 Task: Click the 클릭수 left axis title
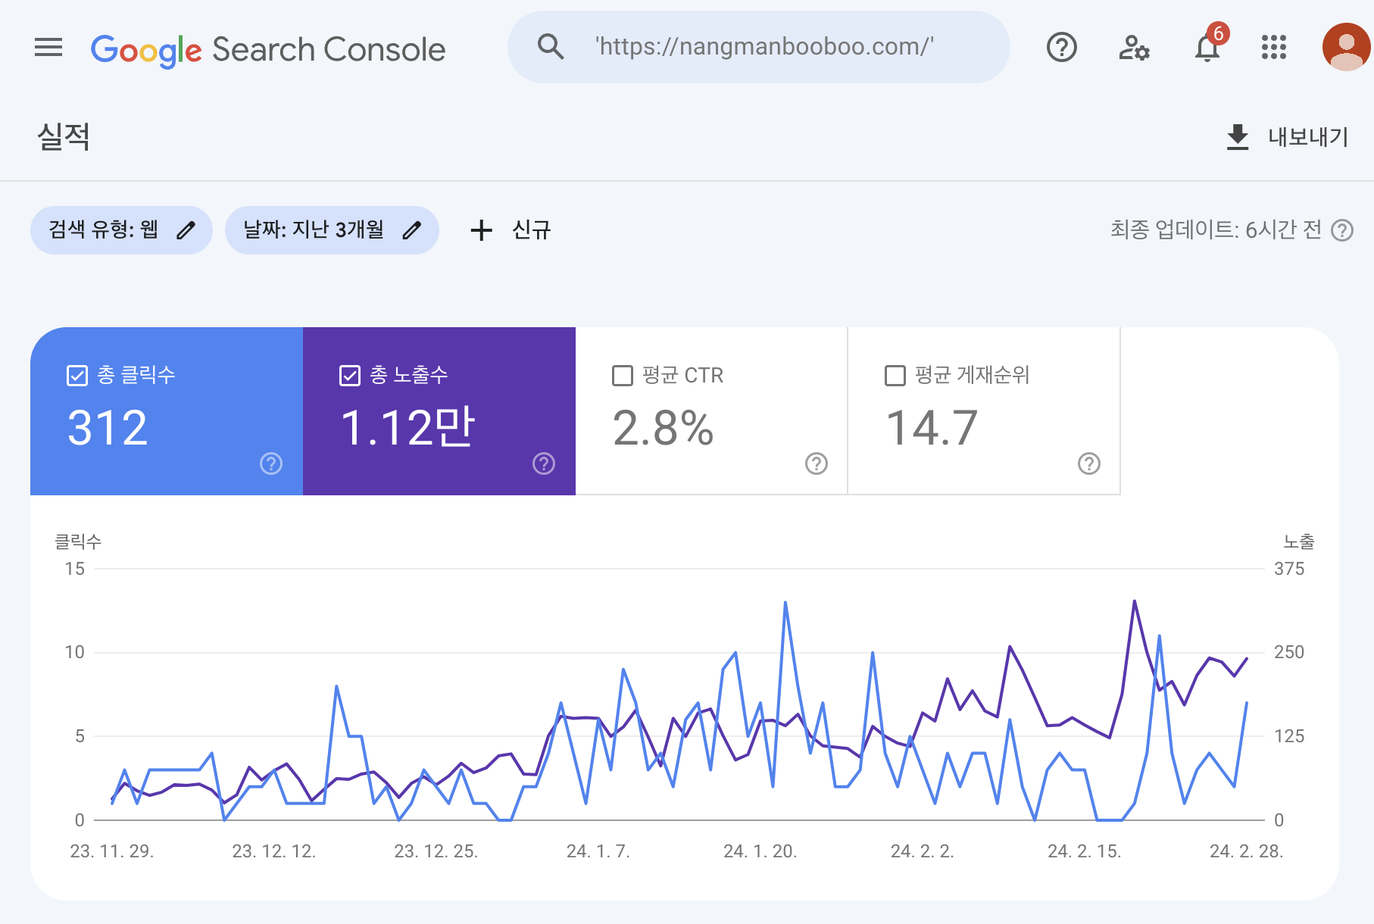click(x=78, y=542)
